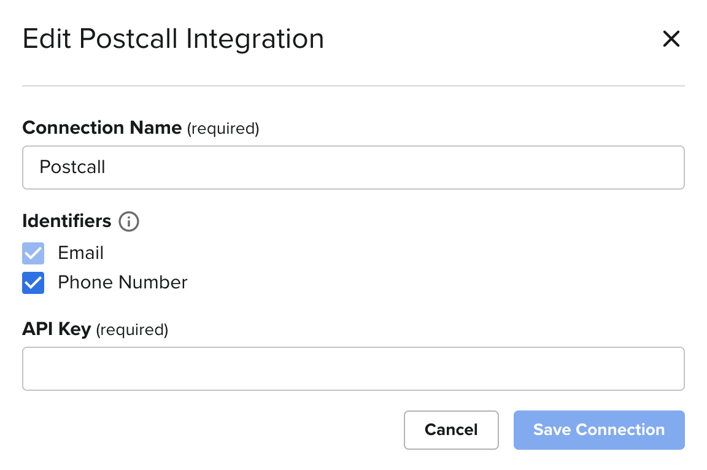
Task: Click the Identifiers section heading
Action: (67, 221)
